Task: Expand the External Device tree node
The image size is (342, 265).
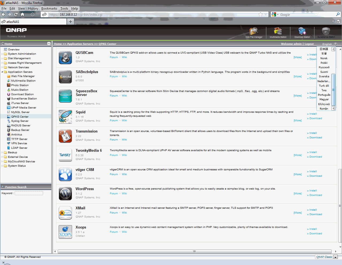Action: coord(2,157)
